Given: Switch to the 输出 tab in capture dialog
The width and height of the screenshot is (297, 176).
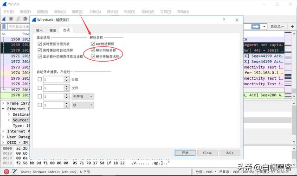Looking at the screenshot, I should (x=52, y=30).
